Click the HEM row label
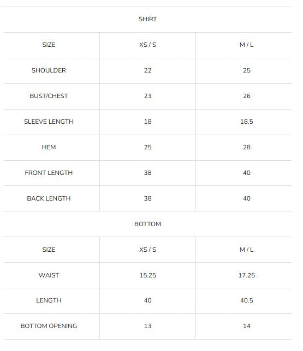This screenshot has height=351, width=303. coord(49,147)
